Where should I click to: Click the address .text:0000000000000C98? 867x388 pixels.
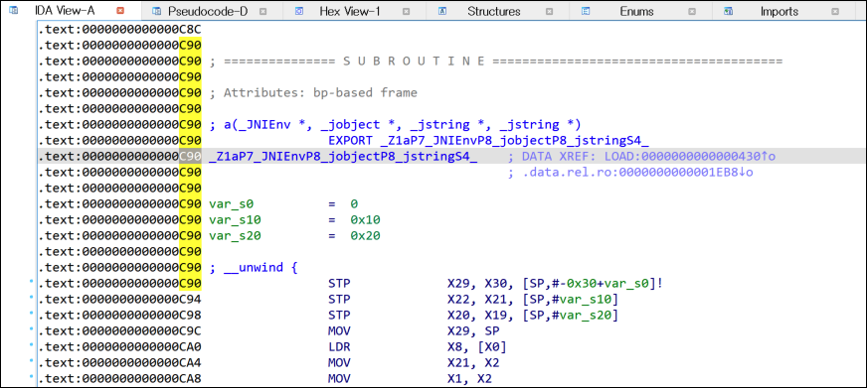tap(119, 316)
